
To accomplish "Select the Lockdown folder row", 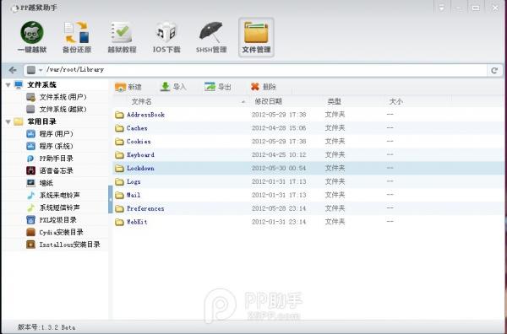I will point(308,168).
